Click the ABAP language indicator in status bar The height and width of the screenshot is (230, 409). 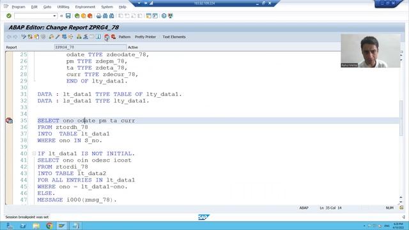tap(304, 208)
